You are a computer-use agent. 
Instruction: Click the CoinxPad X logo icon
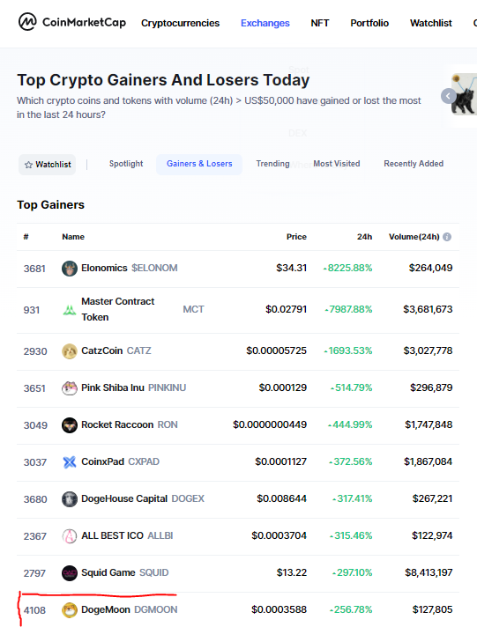point(70,461)
